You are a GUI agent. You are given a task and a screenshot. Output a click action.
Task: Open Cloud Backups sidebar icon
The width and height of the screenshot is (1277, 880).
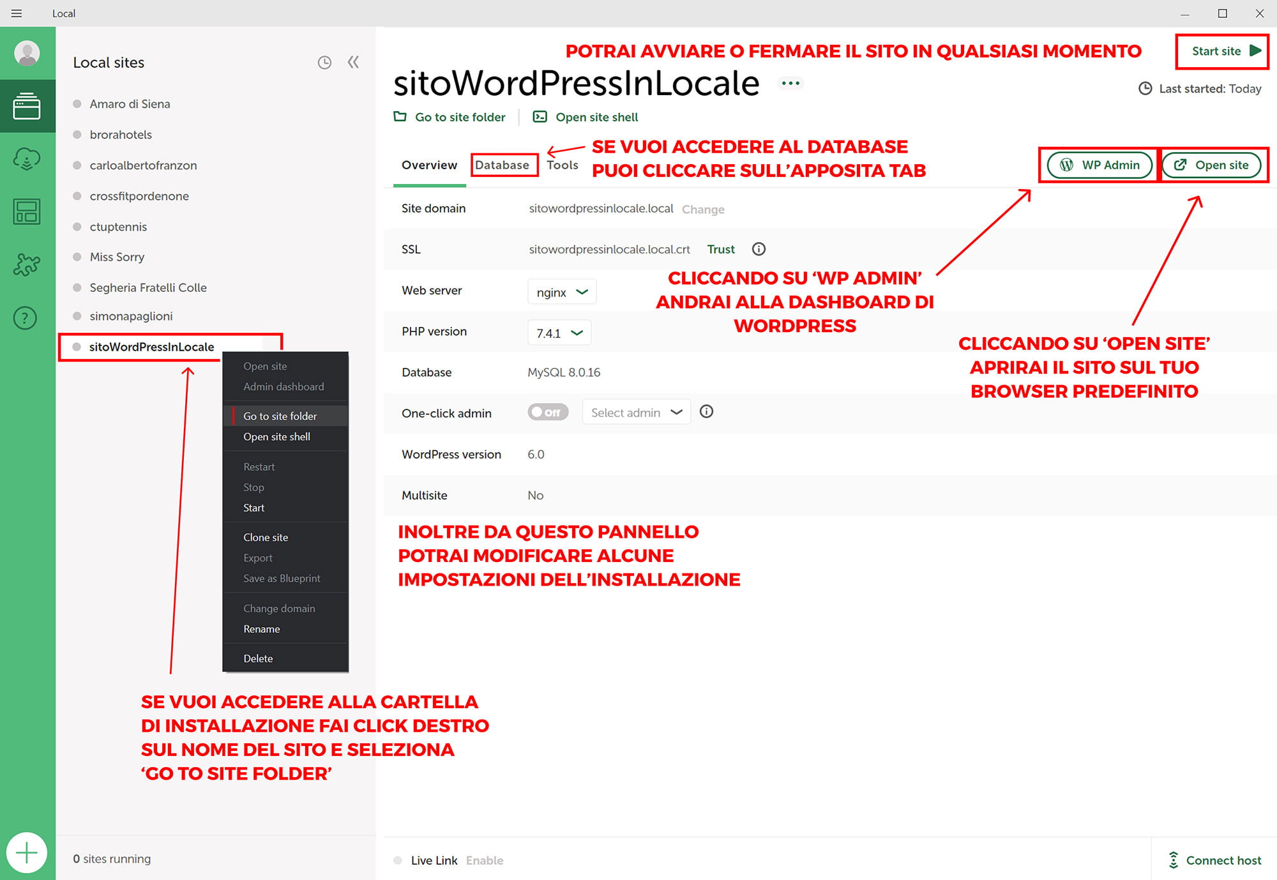pyautogui.click(x=27, y=159)
